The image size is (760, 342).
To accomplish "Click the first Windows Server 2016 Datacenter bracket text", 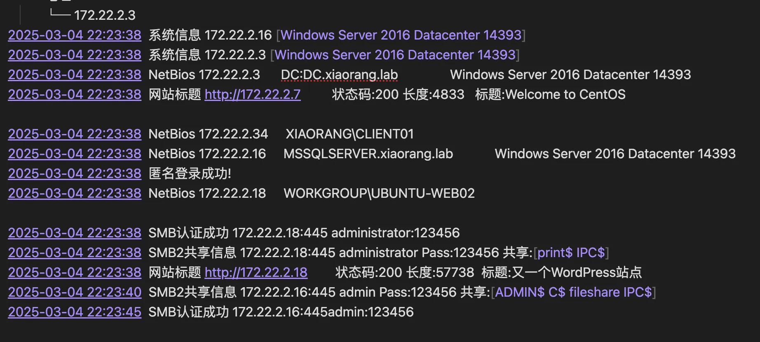I will pyautogui.click(x=401, y=35).
